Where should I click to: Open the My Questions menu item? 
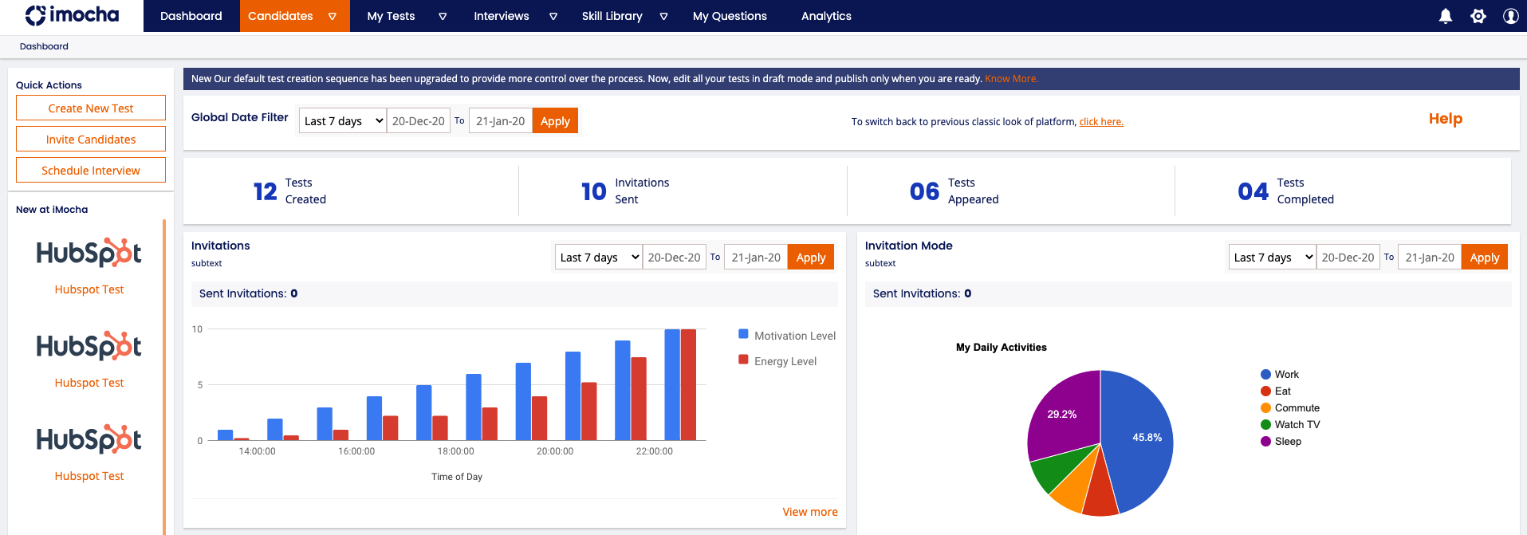(729, 16)
